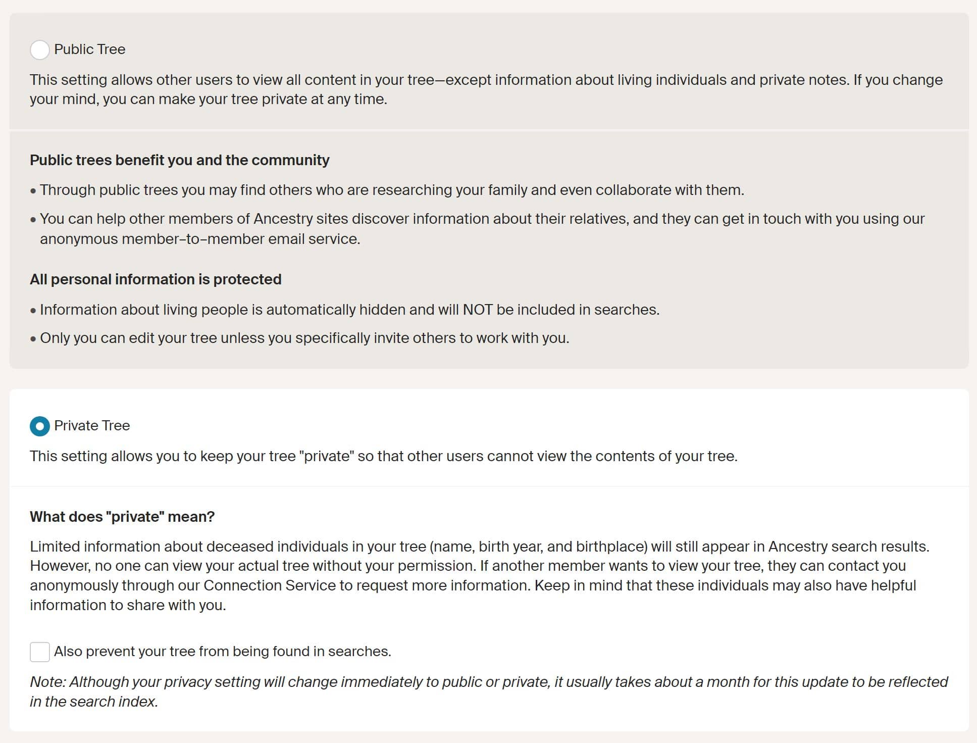The height and width of the screenshot is (743, 977).
Task: Click the "Public trees benefit you and the community" heading
Action: pyautogui.click(x=179, y=160)
